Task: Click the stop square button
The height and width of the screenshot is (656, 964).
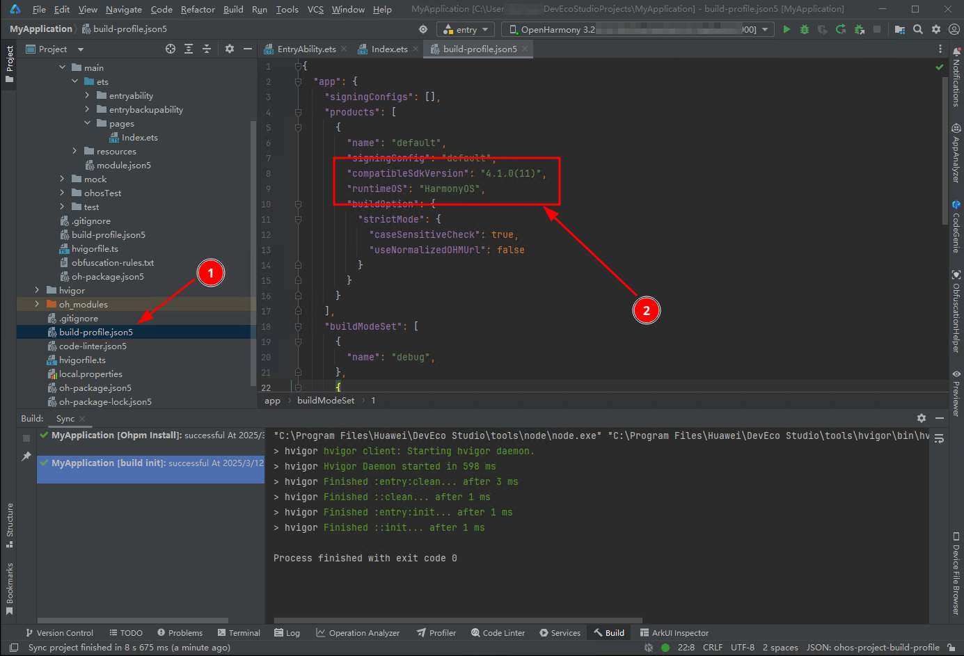Action: (877, 29)
